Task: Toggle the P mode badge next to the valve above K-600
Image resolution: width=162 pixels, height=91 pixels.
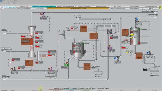Action: click(41, 14)
